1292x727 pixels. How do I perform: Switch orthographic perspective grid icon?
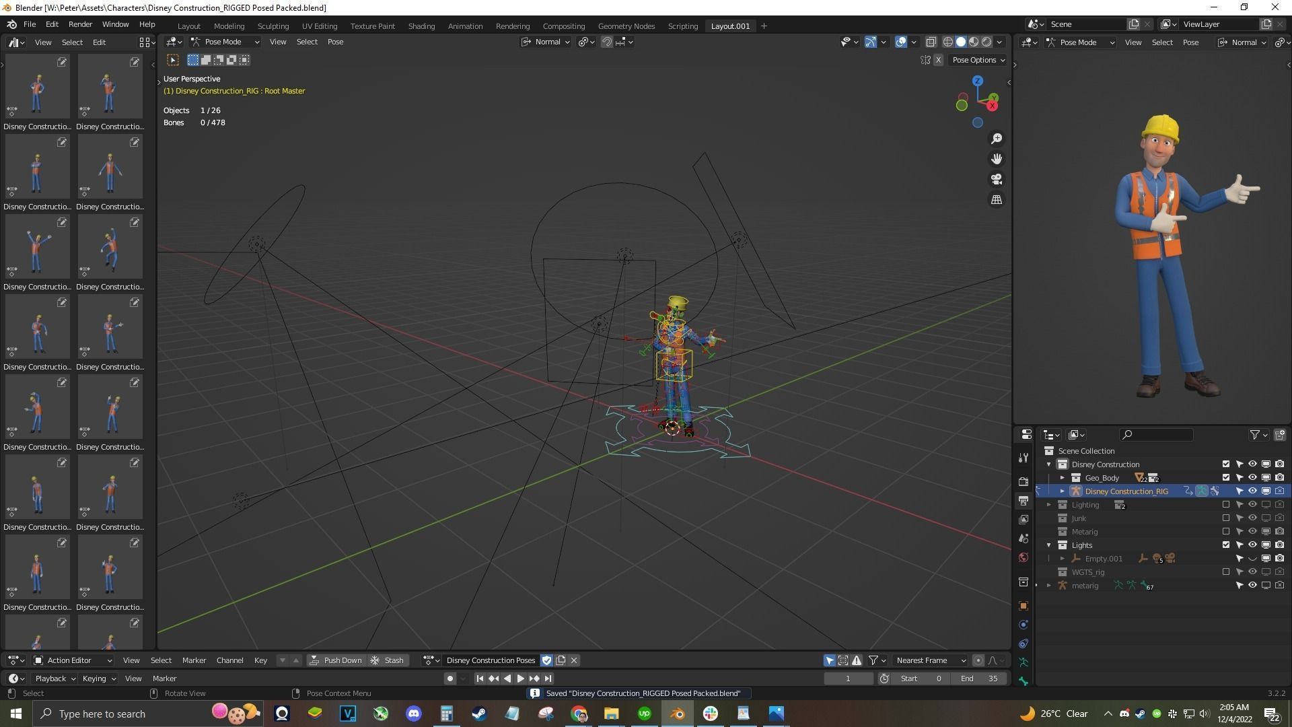pyautogui.click(x=997, y=200)
